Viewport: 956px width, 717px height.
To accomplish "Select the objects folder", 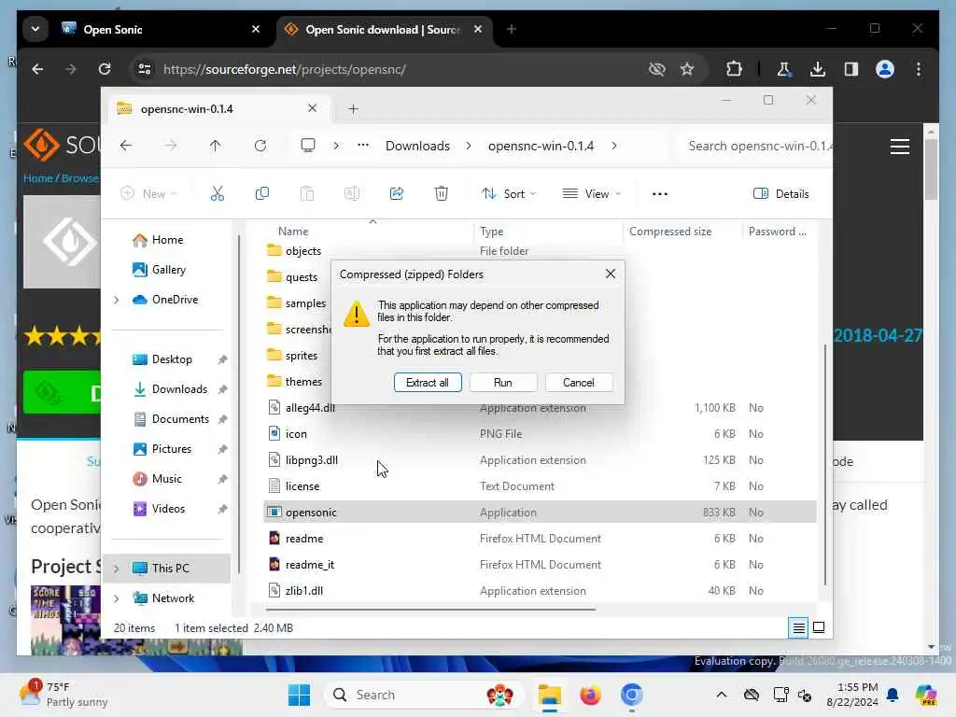I will click(x=303, y=250).
